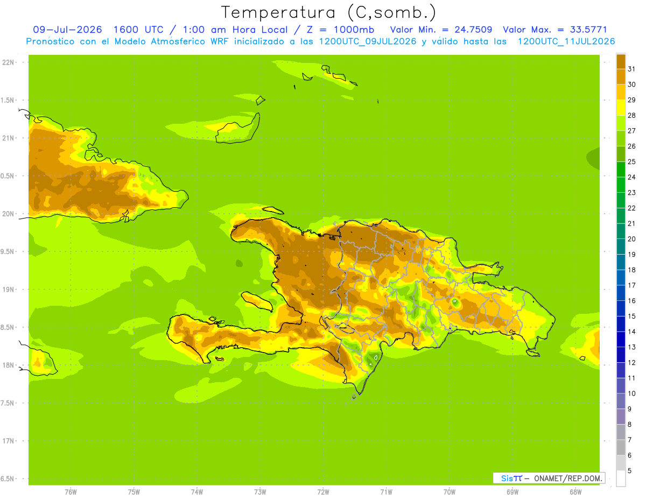Click the "73W" longitude axis label
Viewport: 646px width, 499px height.
[260, 492]
